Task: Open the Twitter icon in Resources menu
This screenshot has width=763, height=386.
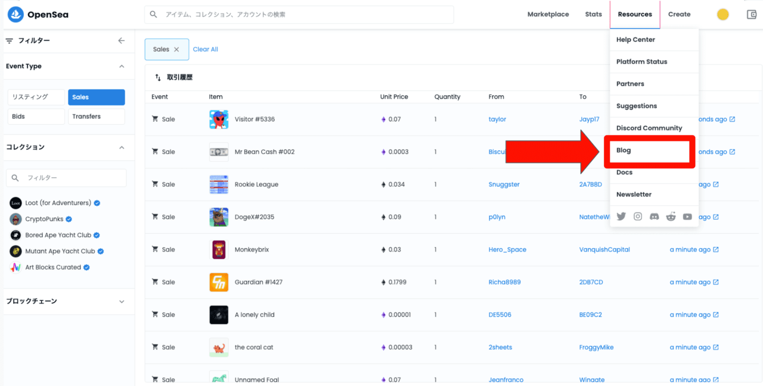Action: pos(621,216)
